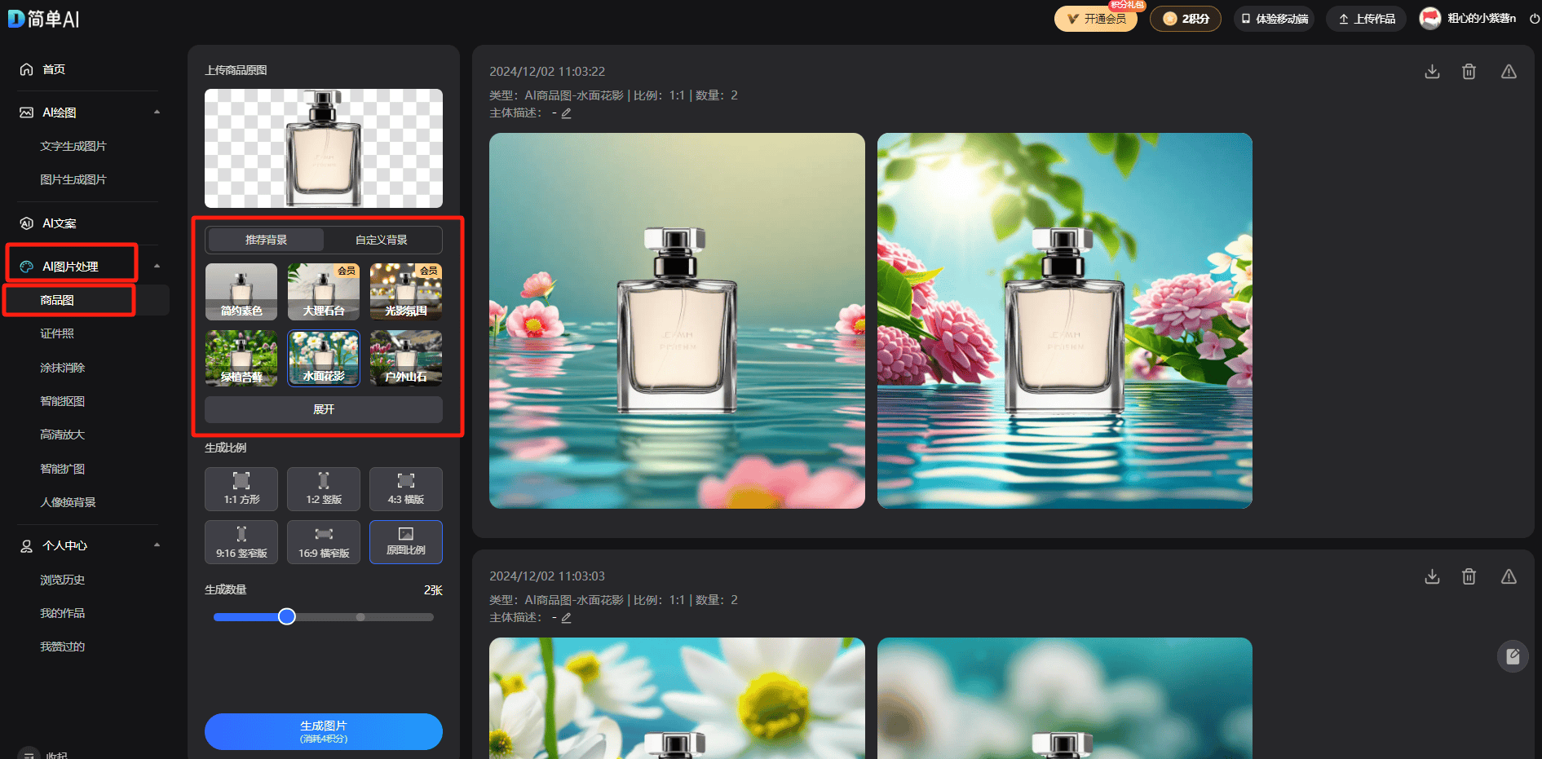Screen dimensions: 1542x759
Task: Select the 1:1 方形 ratio option
Action: pos(241,488)
